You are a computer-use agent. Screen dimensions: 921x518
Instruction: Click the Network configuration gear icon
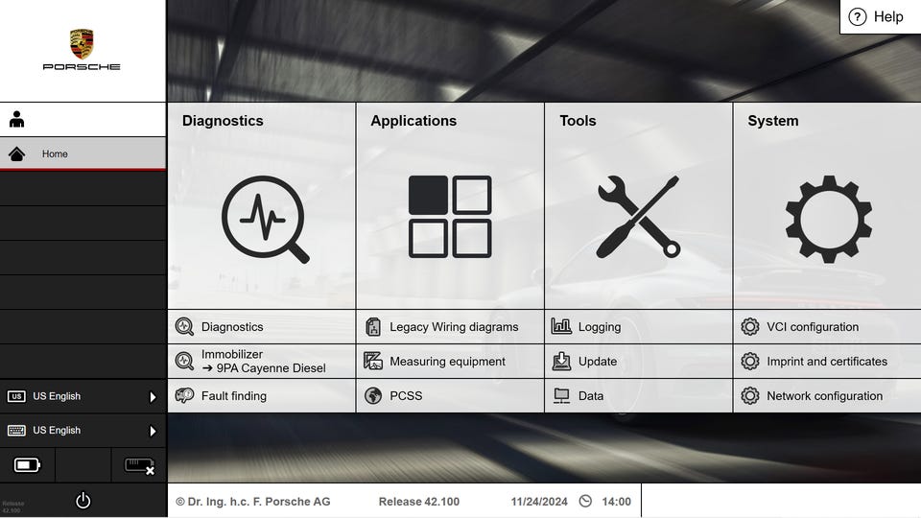(x=750, y=395)
